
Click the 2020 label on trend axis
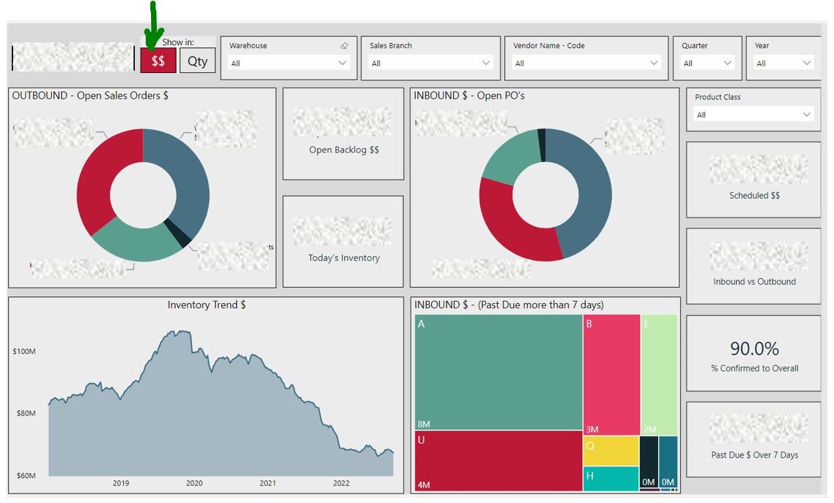pyautogui.click(x=194, y=483)
